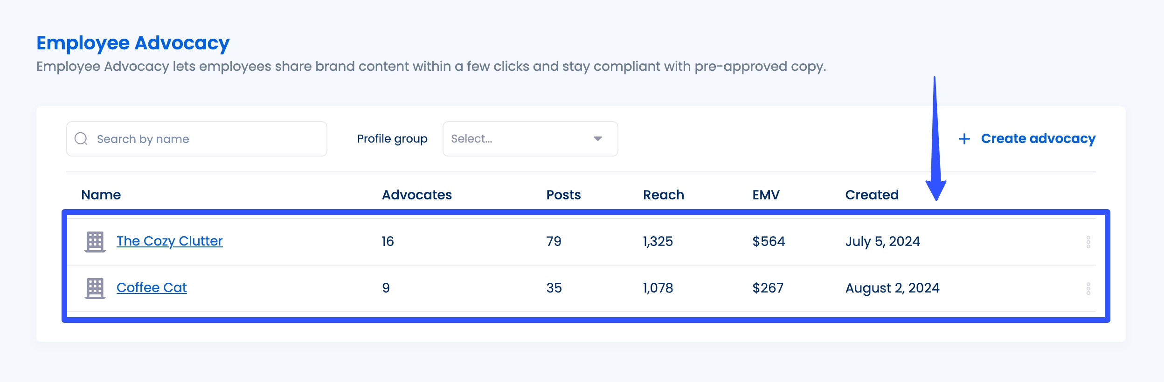Click the building icon next to The Cozy Clutter
Viewport: 1164px width, 382px height.
click(96, 241)
